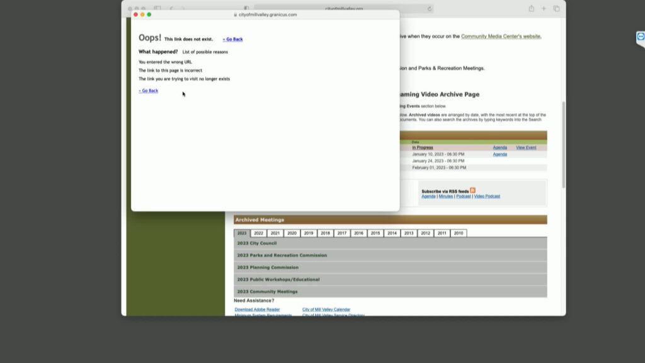This screenshot has height=363, width=645.
Task: Click In Progress column entry
Action: coord(423,147)
